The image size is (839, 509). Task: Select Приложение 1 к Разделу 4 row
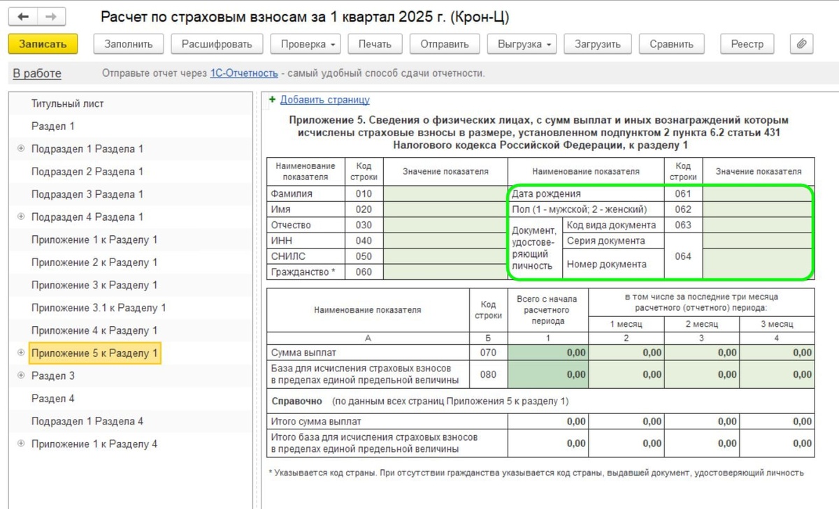(94, 444)
